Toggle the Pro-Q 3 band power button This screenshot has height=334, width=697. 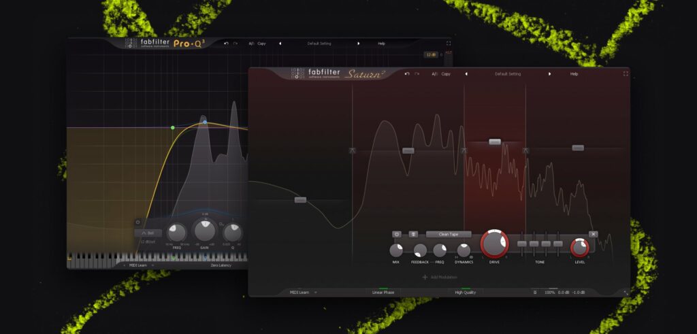coord(137,222)
